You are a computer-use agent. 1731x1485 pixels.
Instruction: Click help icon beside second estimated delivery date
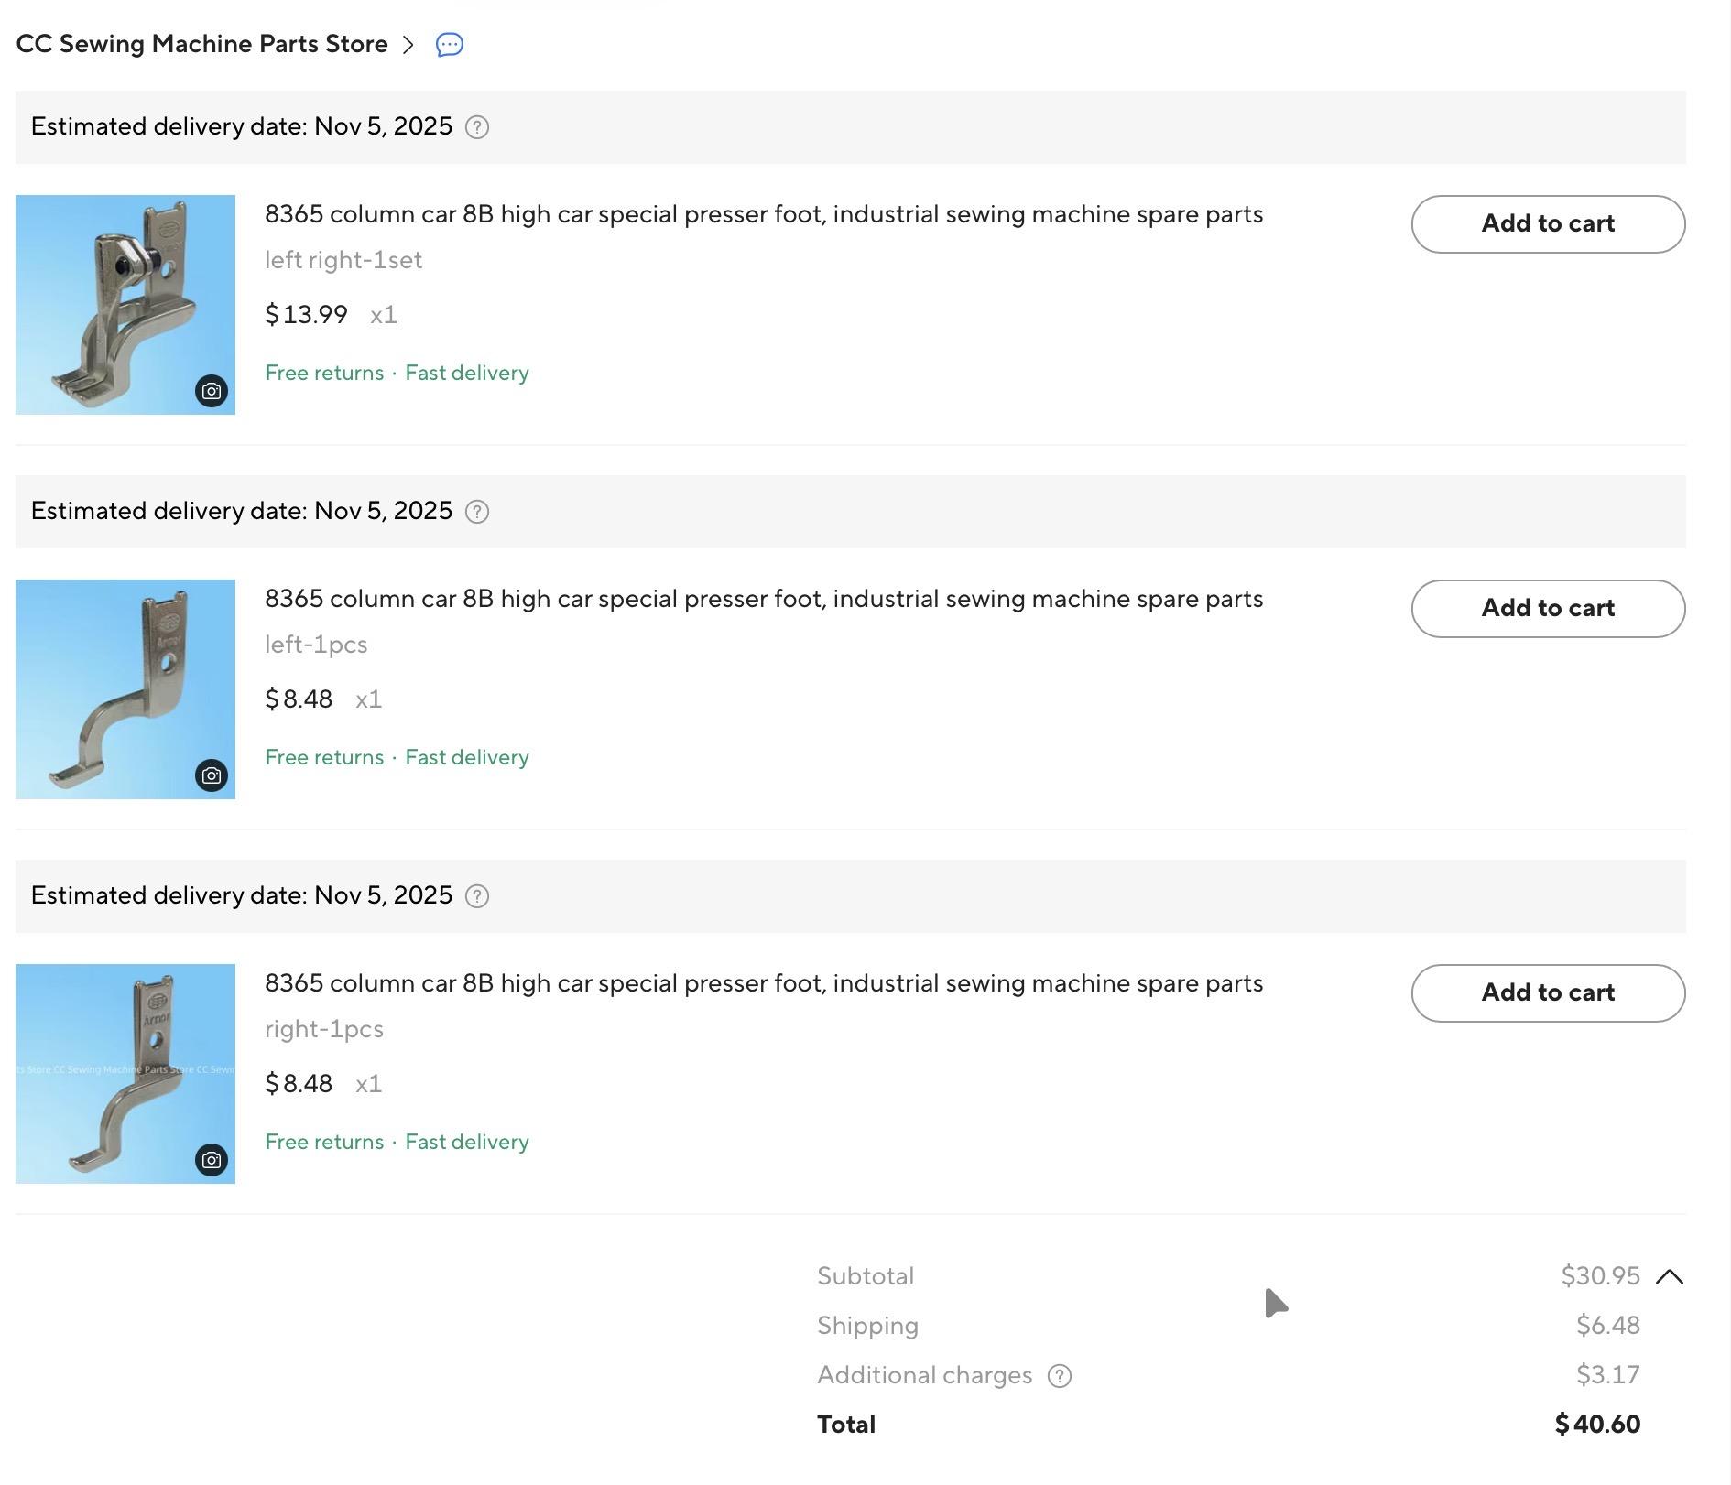click(x=476, y=512)
